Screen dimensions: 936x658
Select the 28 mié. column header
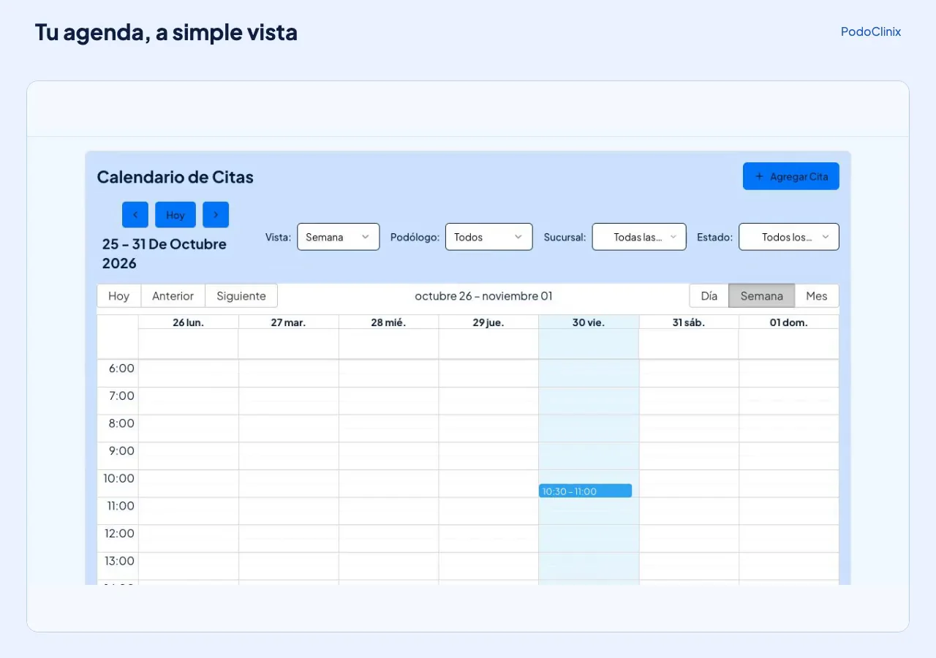tap(389, 322)
